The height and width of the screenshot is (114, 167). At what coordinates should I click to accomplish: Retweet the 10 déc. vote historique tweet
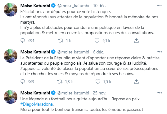pyautogui.click(x=61, y=41)
